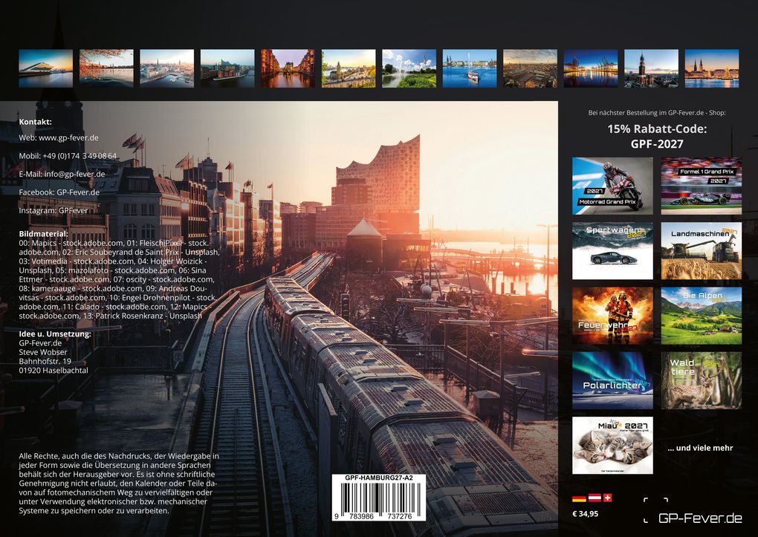
Task: Click the German flag icon
Action: coord(579,498)
